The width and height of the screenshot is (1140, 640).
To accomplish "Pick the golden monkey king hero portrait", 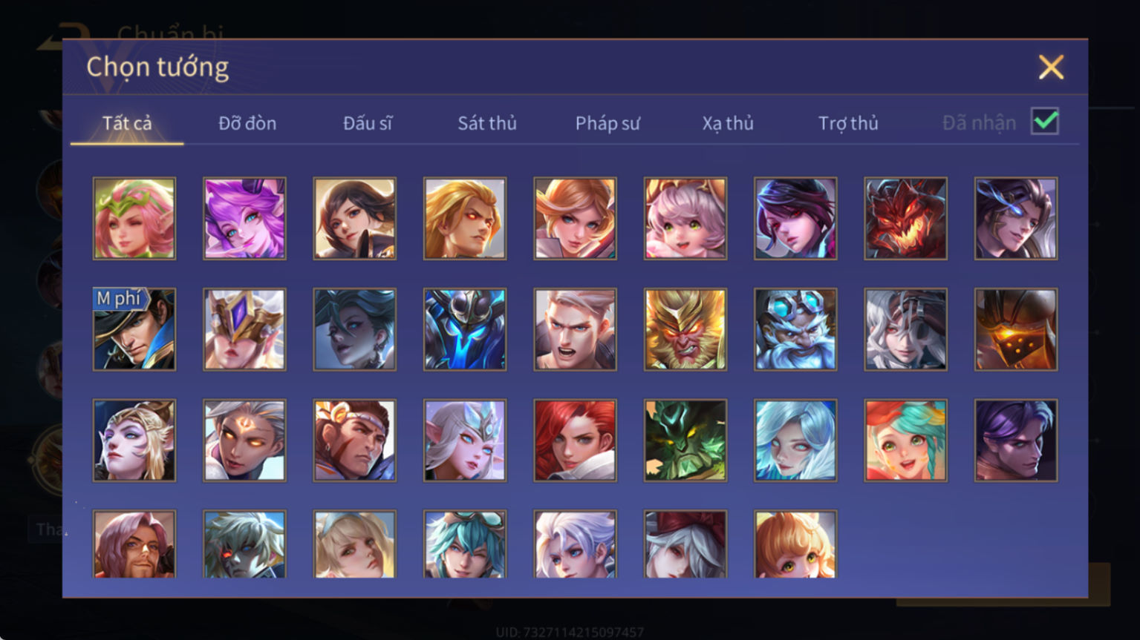I will point(685,329).
